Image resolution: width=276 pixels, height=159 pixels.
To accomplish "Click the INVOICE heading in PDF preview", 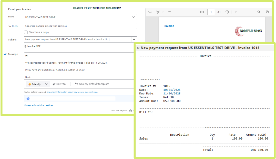I will (x=169, y=26).
